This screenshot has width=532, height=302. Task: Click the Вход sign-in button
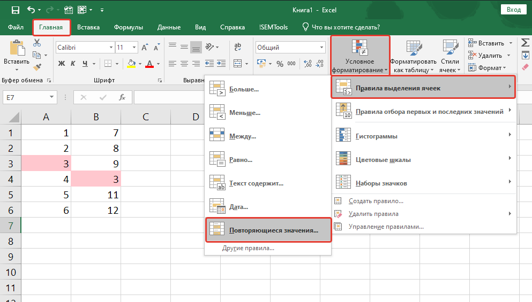point(514,10)
